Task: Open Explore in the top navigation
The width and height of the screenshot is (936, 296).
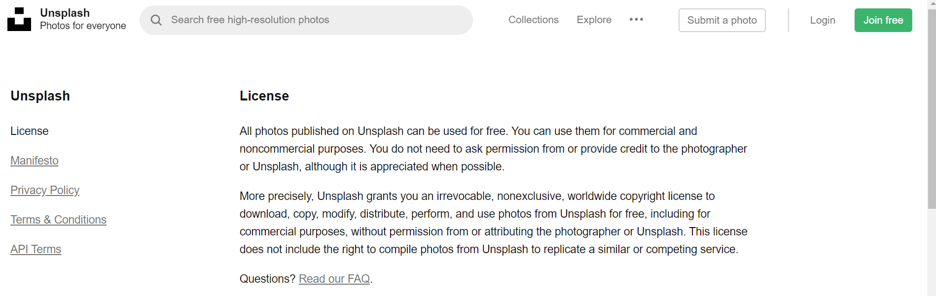Action: coord(594,20)
